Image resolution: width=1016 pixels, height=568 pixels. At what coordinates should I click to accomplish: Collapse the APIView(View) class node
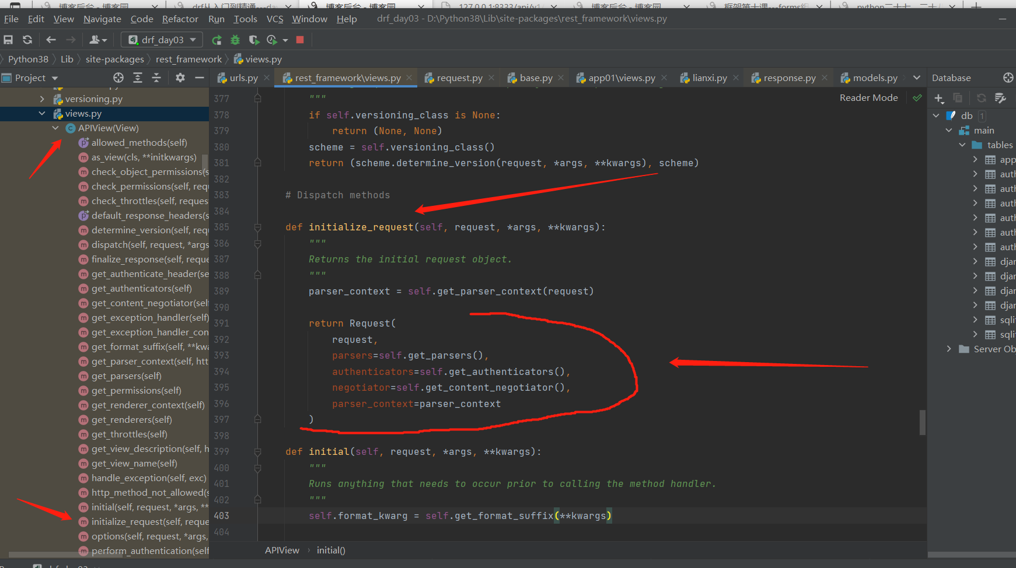click(55, 128)
